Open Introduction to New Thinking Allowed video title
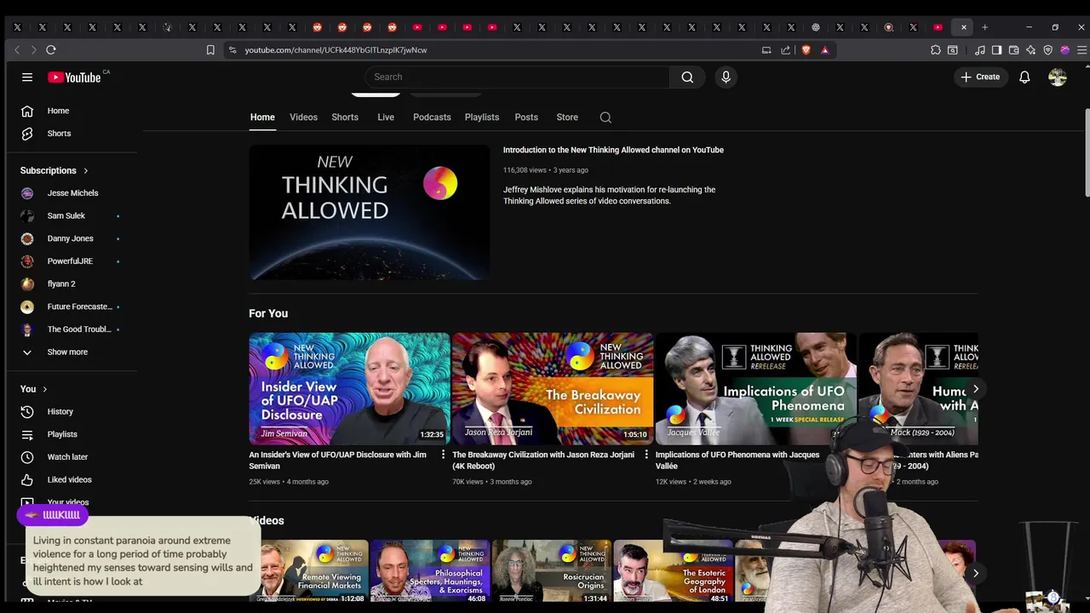The width and height of the screenshot is (1090, 613). [x=613, y=150]
